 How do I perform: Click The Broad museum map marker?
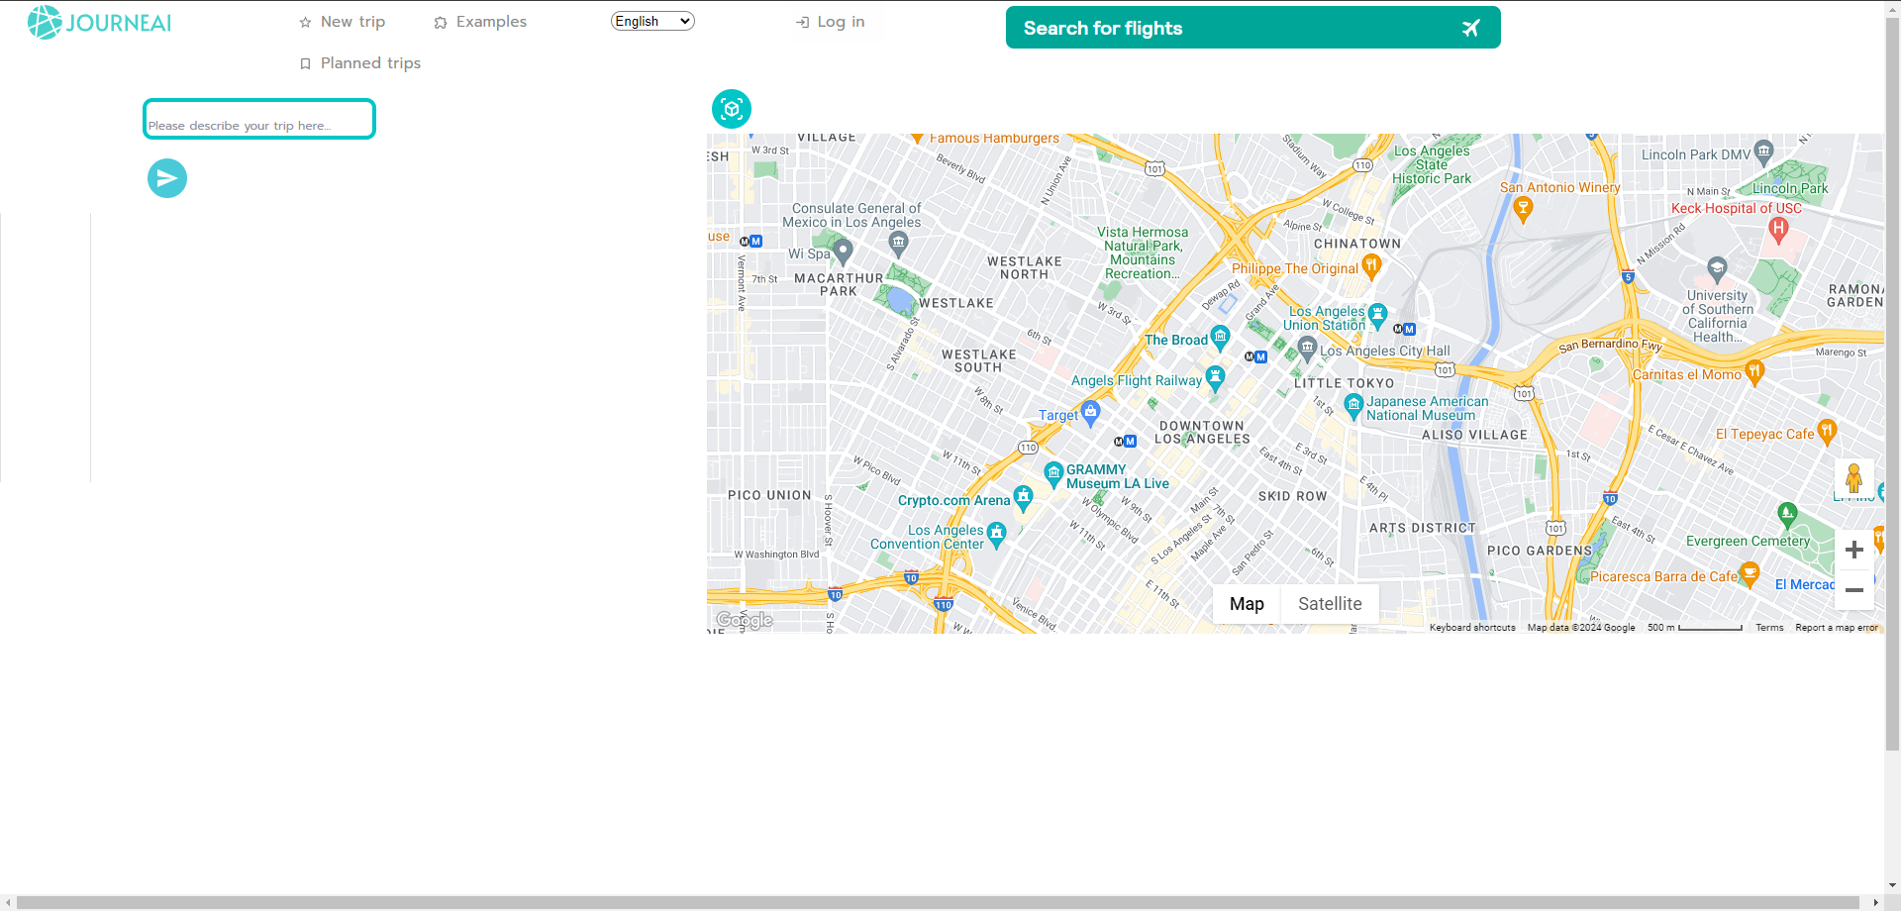[x=1220, y=337]
